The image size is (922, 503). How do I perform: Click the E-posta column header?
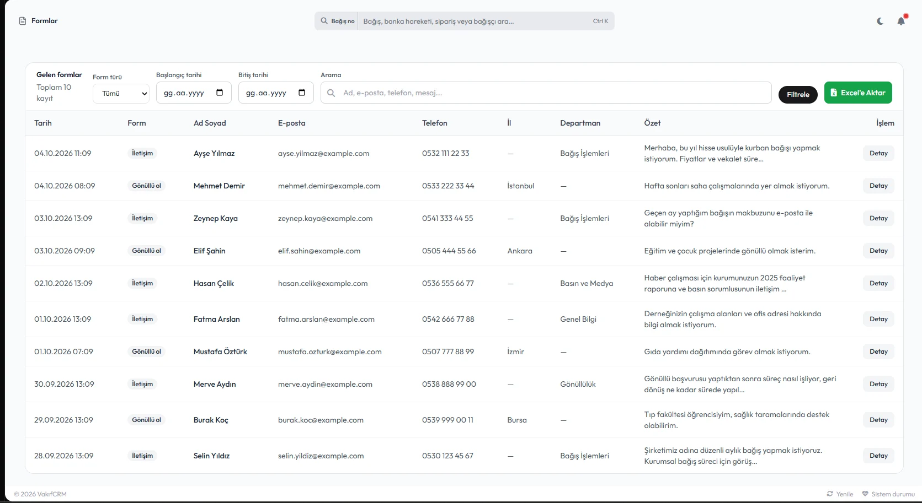[292, 123]
